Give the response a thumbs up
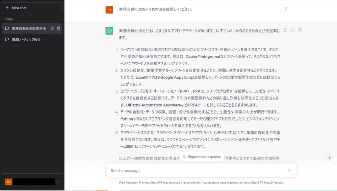337x191 pixels. pos(293,30)
